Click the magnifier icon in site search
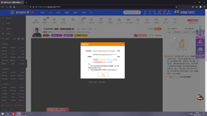 (x=138, y=12)
